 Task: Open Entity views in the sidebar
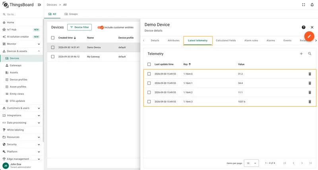21,94
